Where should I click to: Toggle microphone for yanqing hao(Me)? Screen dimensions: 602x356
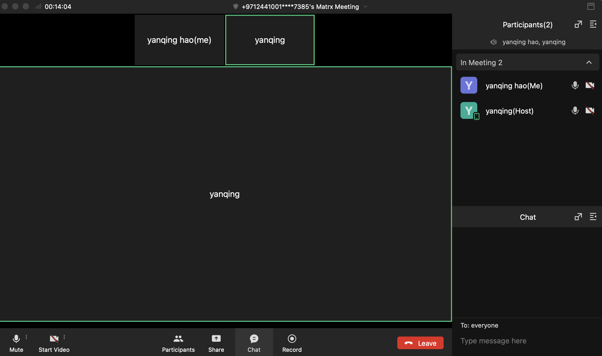[575, 85]
